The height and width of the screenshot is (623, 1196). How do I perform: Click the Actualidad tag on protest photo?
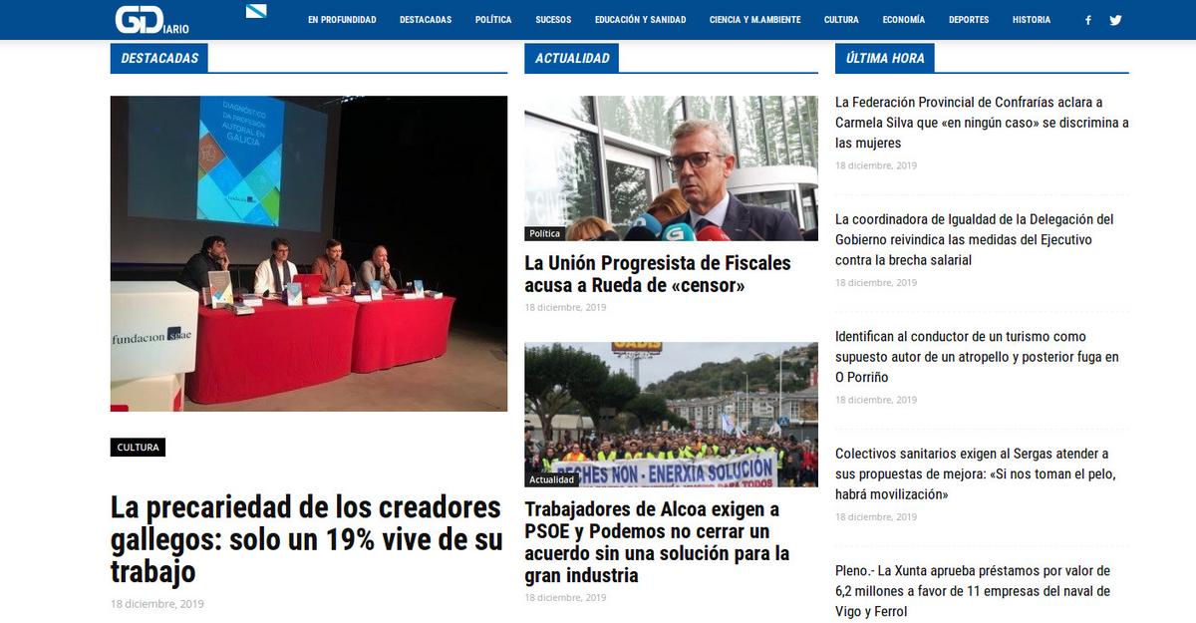pyautogui.click(x=552, y=479)
